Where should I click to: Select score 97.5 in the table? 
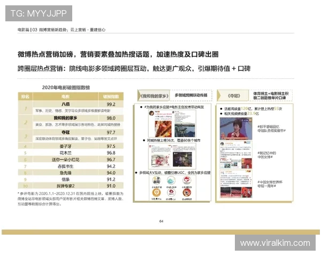click(x=111, y=146)
